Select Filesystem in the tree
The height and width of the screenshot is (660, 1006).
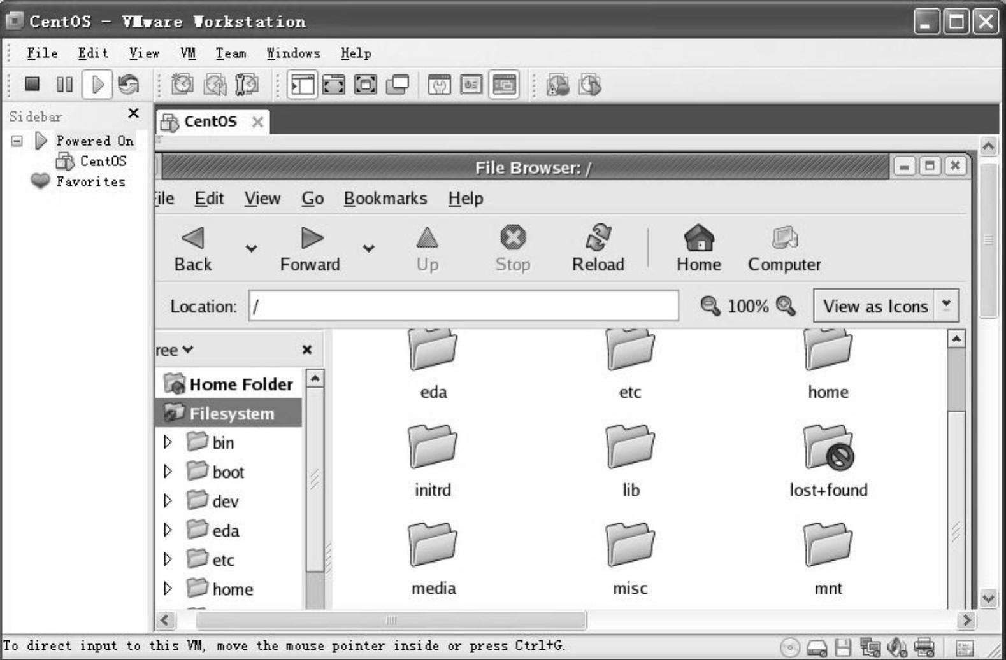(229, 413)
